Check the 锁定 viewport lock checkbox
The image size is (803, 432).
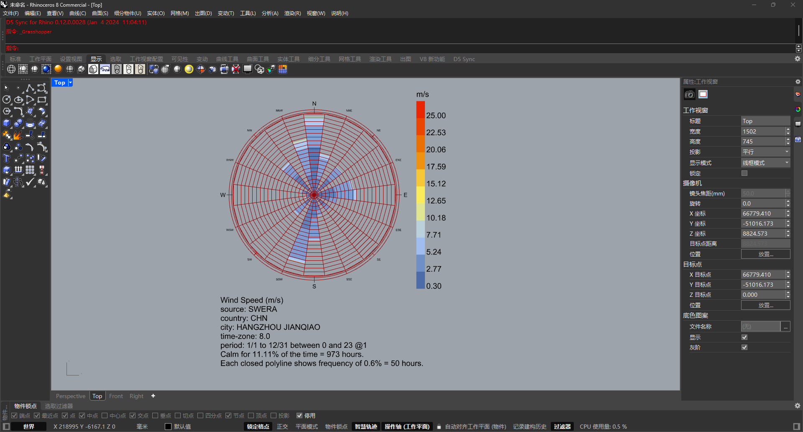click(x=744, y=173)
